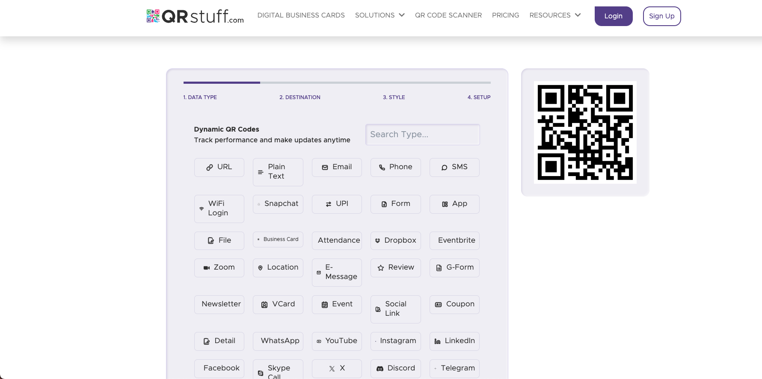Image resolution: width=762 pixels, height=379 pixels.
Task: Pick the WhatsApp QR type
Action: (x=278, y=341)
